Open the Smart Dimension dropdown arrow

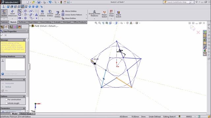pyautogui.click(x=13, y=19)
